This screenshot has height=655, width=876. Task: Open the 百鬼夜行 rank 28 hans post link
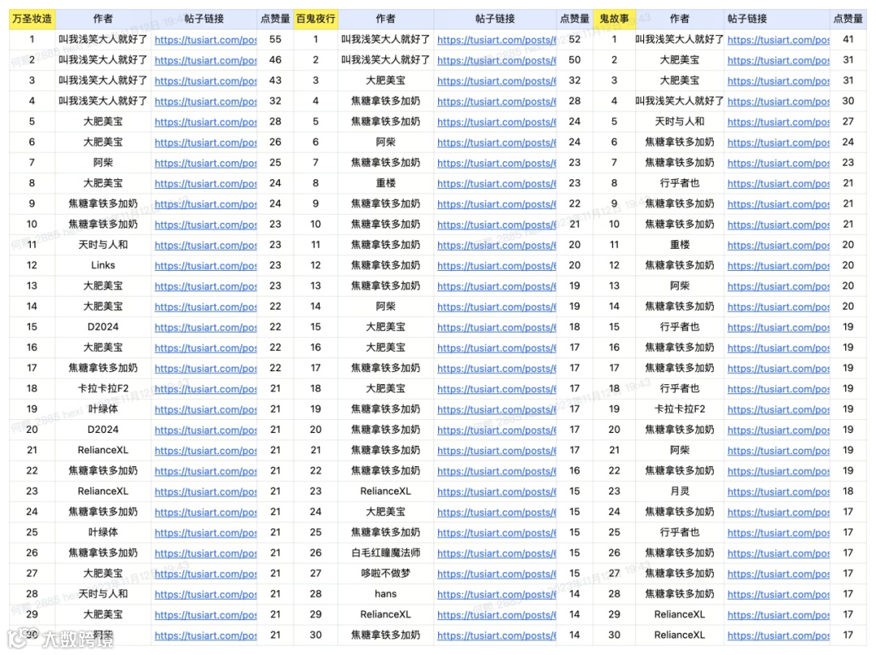tap(496, 595)
